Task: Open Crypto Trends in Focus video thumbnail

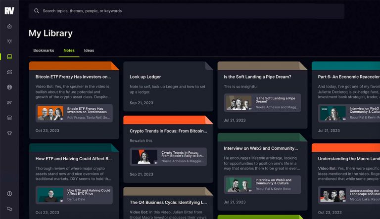Action: coord(144,157)
